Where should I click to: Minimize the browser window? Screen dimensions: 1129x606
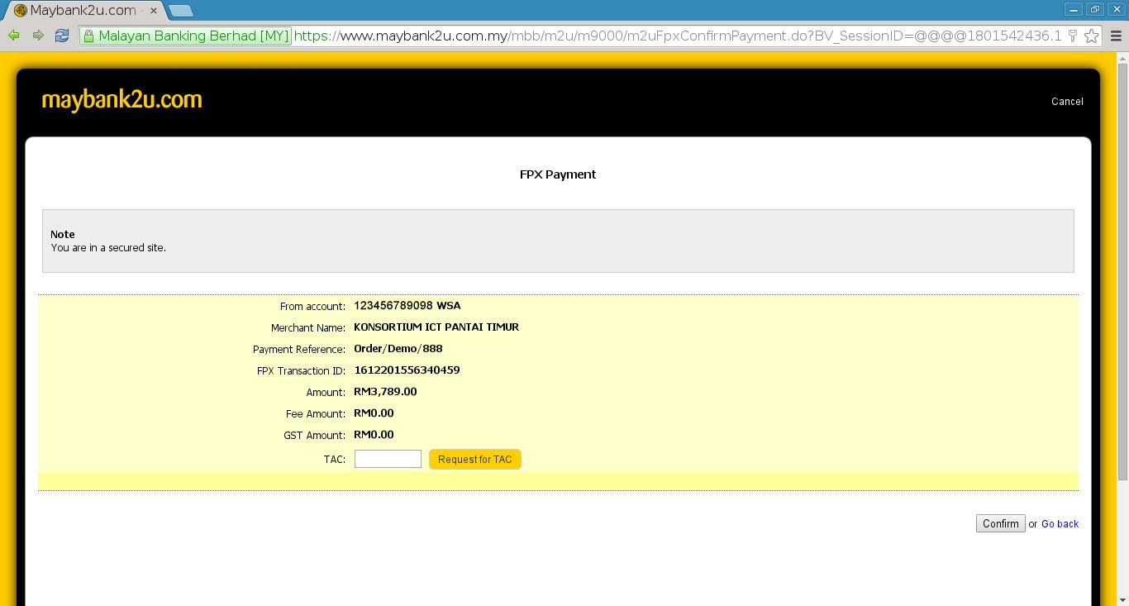click(x=1074, y=9)
